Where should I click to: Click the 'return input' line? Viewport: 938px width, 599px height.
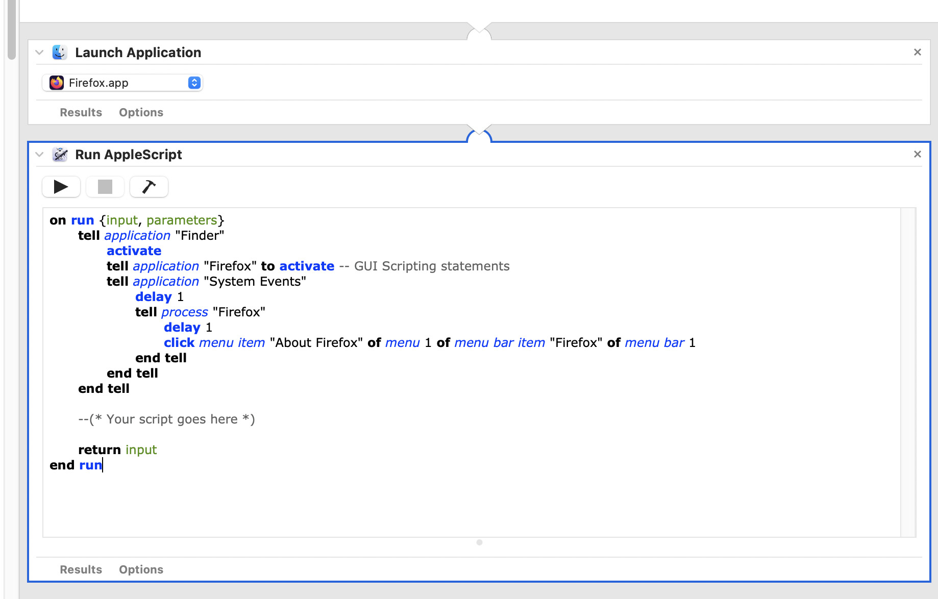[117, 450]
